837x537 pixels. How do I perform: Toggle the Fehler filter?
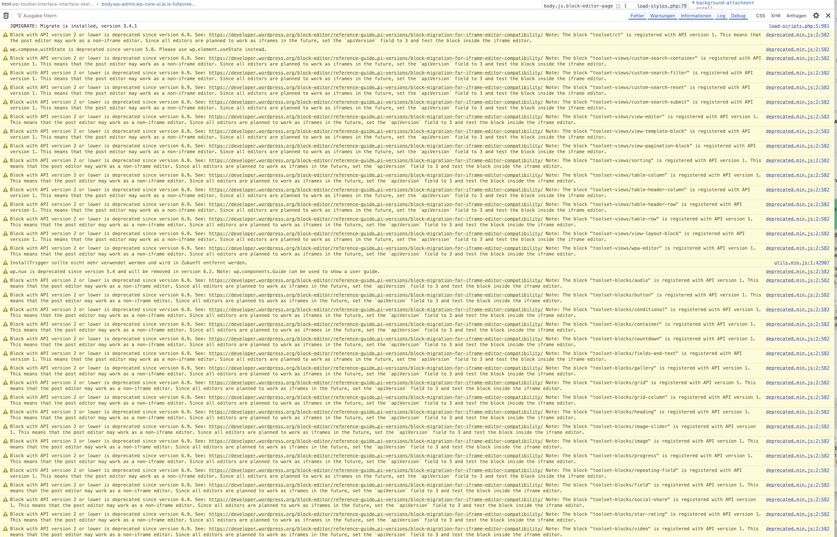tap(637, 16)
